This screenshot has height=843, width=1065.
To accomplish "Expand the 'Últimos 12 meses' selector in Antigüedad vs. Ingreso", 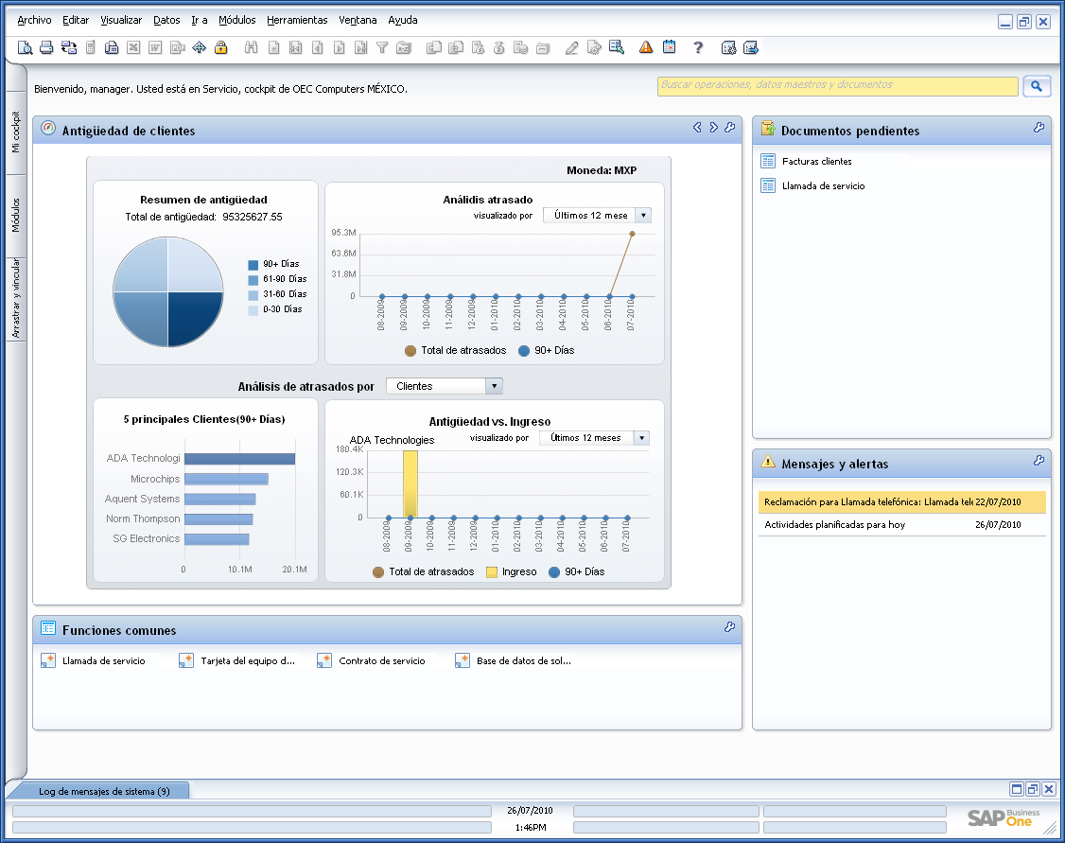I will pos(641,437).
